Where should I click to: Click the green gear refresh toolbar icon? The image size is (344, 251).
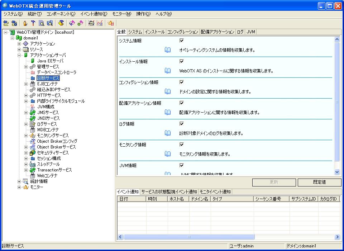(x=80, y=23)
